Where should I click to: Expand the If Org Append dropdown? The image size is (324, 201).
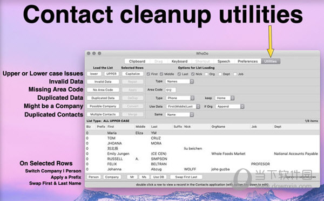click(230, 106)
